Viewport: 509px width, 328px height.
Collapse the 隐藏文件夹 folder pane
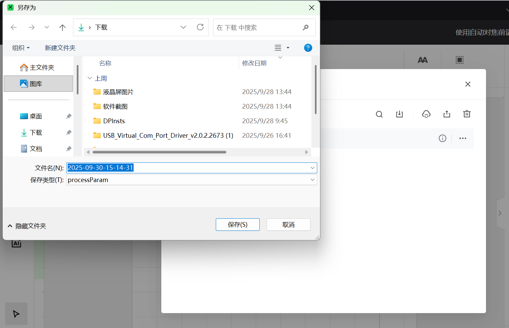[x=27, y=226]
